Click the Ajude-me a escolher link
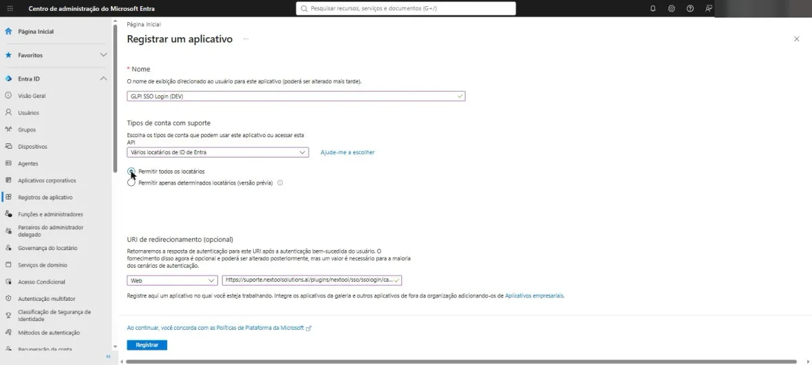The width and height of the screenshot is (812, 365). pos(348,152)
